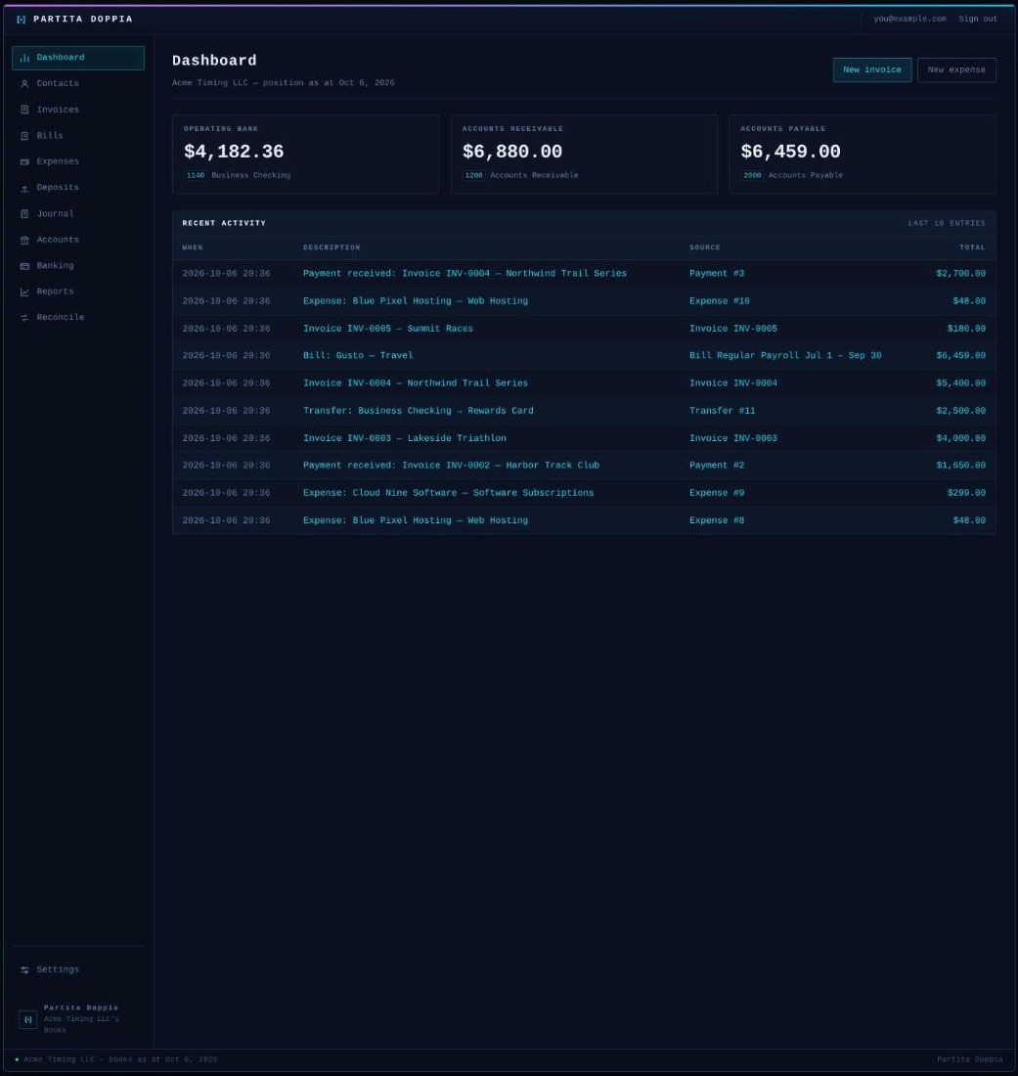The width and height of the screenshot is (1018, 1076).
Task: Open Banking from the sidebar
Action: (78, 265)
